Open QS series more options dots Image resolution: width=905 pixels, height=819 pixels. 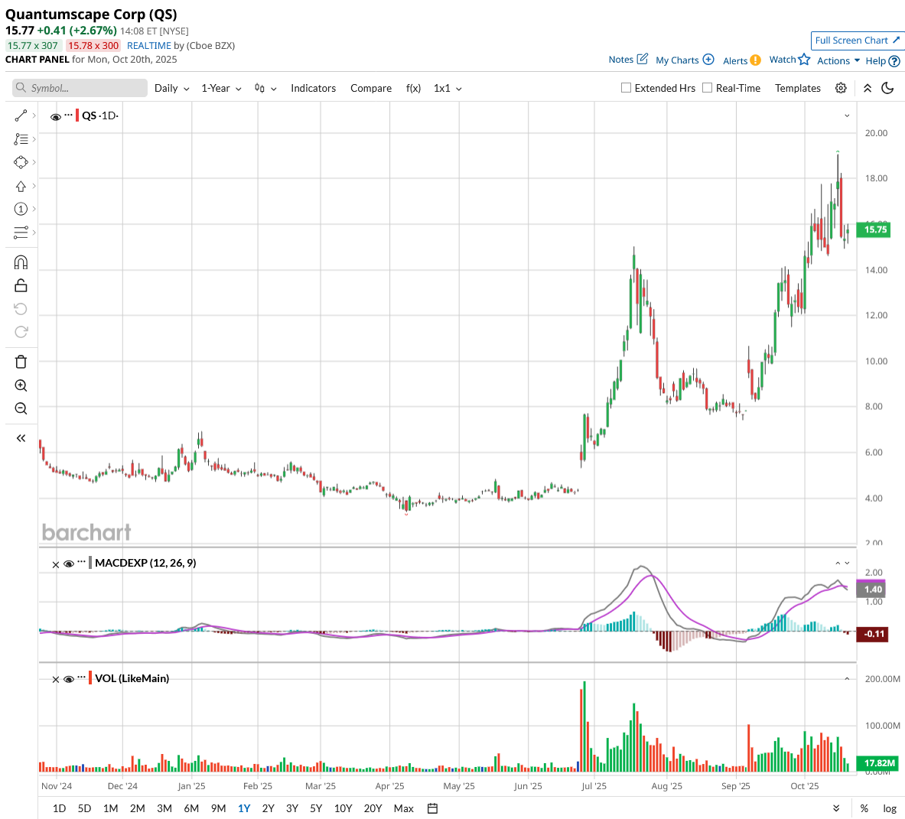[69, 115]
